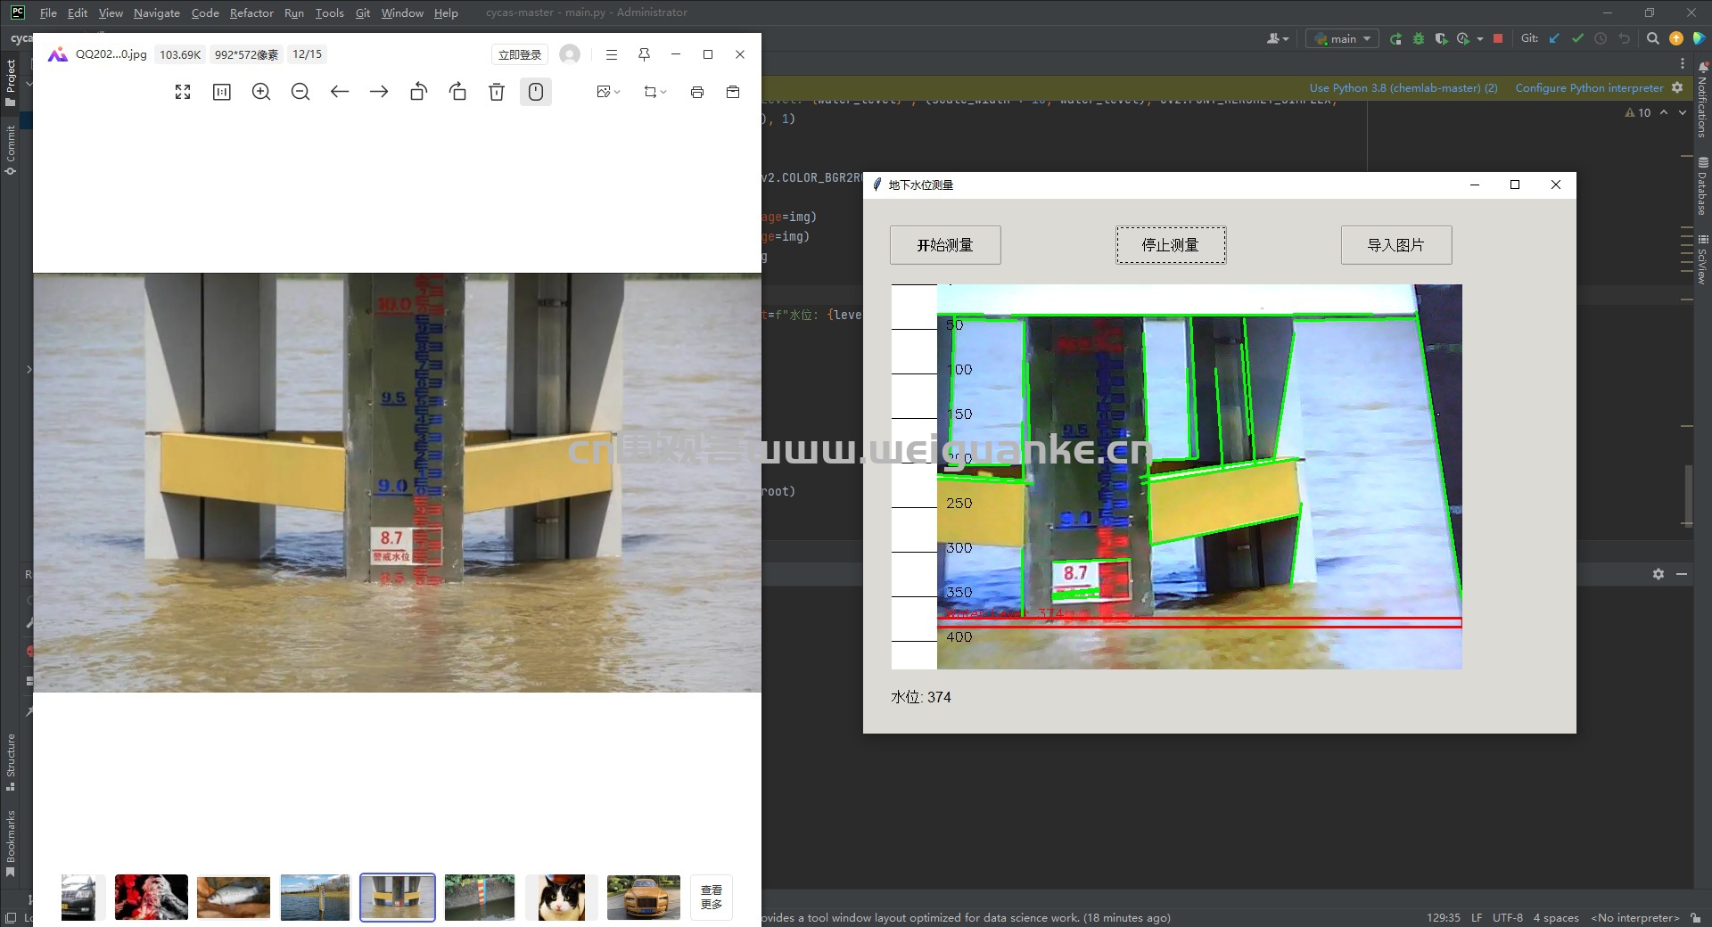
Task: Pin the image viewer window on top
Action: pos(644,54)
